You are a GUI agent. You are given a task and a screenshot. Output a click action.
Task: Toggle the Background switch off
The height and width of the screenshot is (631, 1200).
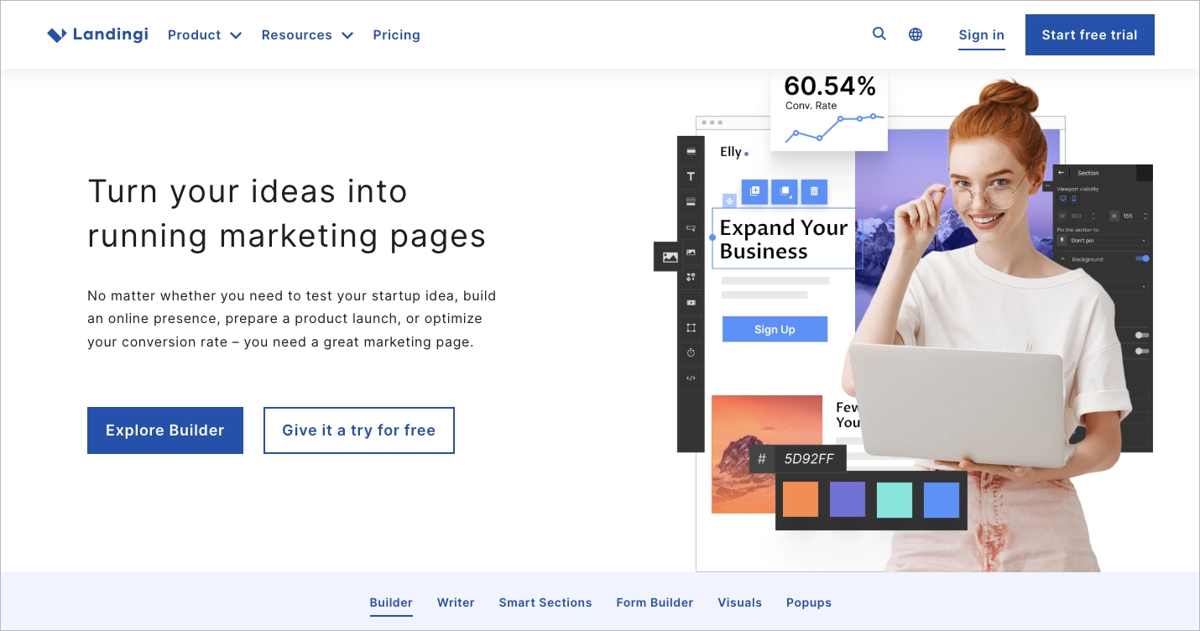click(x=1142, y=258)
